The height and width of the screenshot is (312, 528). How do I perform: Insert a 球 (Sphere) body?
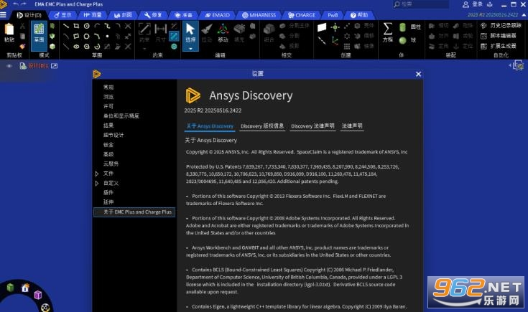click(x=407, y=40)
